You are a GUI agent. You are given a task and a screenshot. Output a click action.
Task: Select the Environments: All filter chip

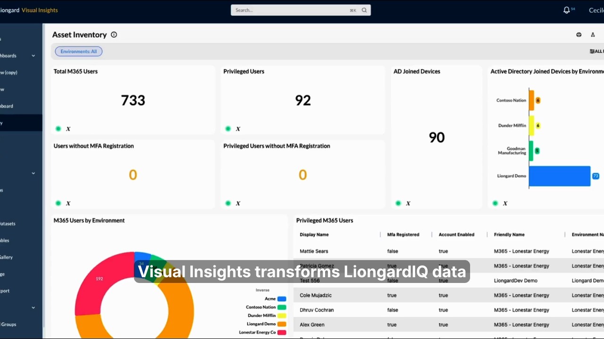point(78,51)
